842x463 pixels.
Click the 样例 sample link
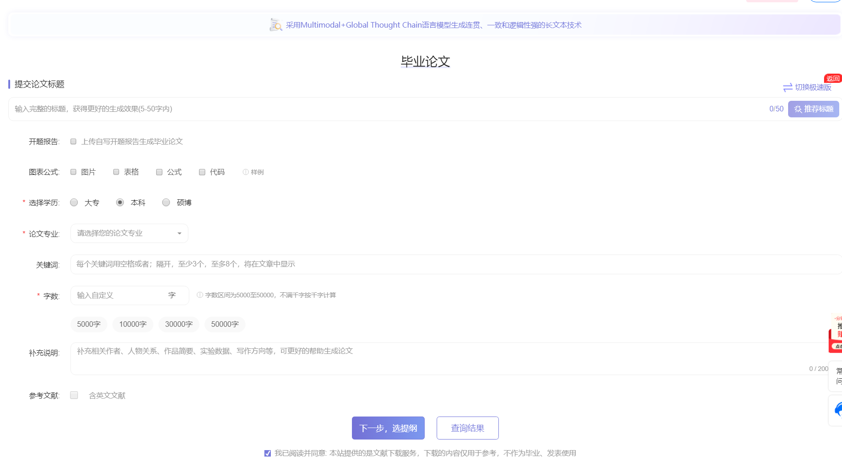[257, 172]
